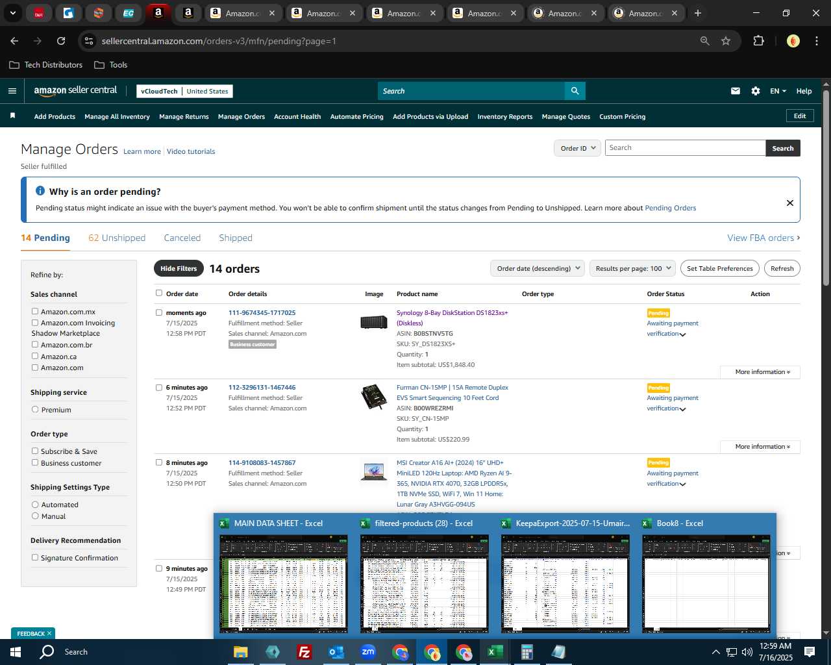Click the Synology DiskStation product image
831x665 pixels.
(x=374, y=321)
